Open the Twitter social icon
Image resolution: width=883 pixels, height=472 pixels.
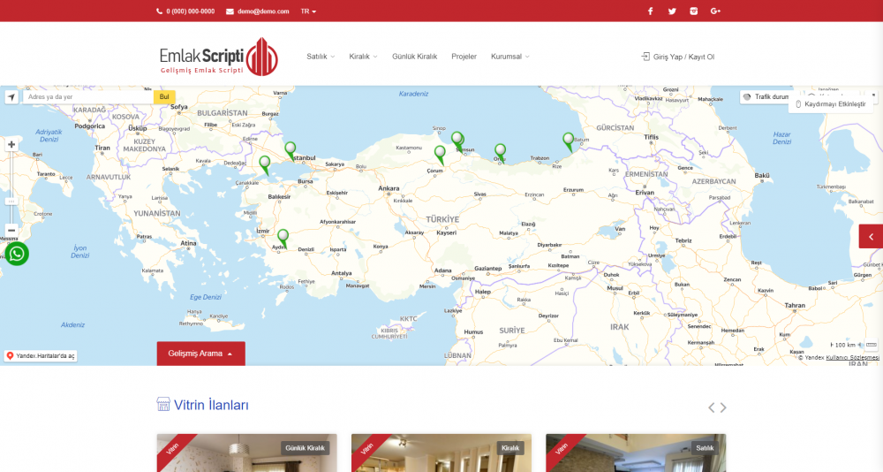672,11
